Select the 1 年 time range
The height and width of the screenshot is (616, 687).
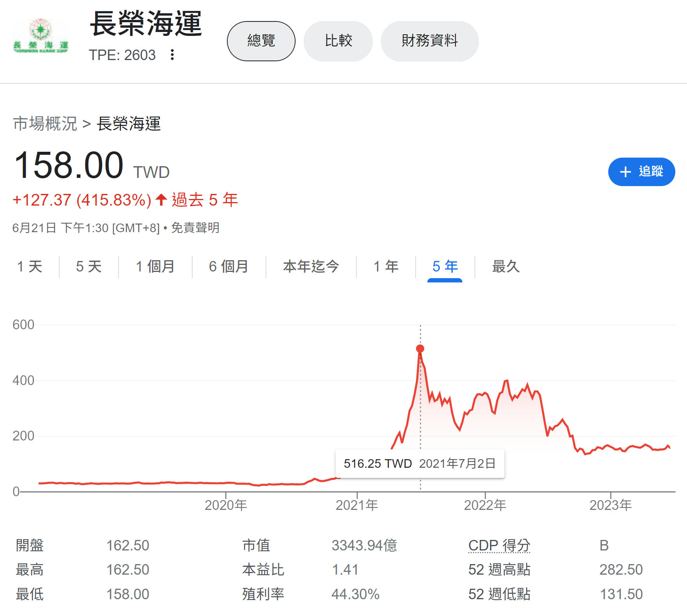coord(386,267)
